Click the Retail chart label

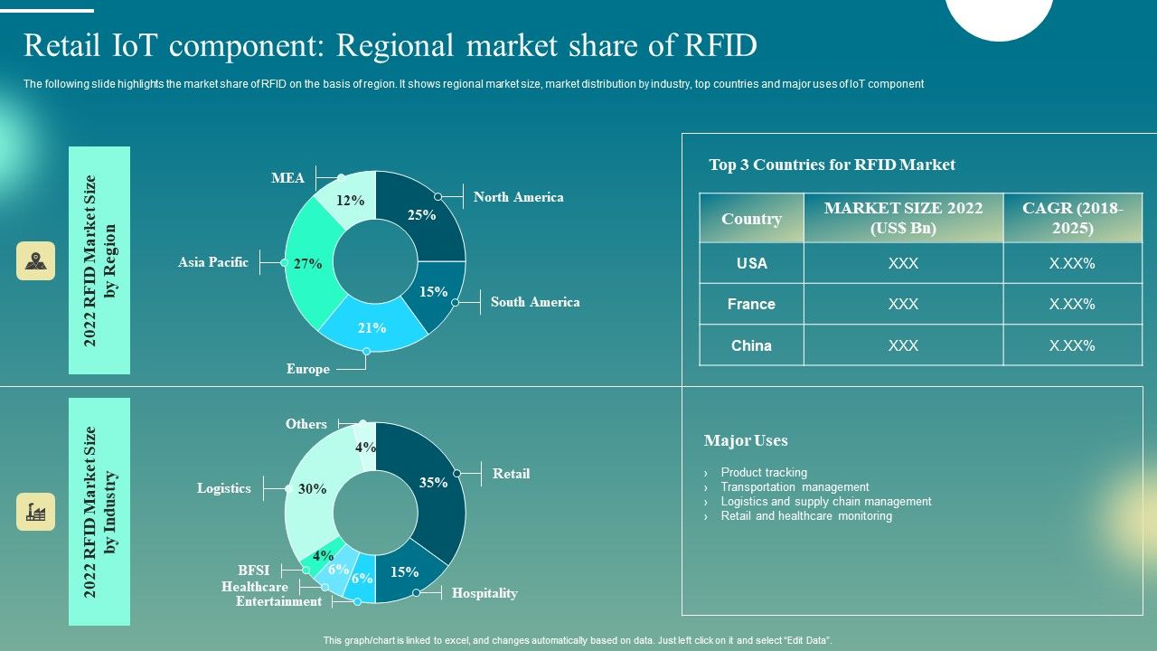[511, 474]
